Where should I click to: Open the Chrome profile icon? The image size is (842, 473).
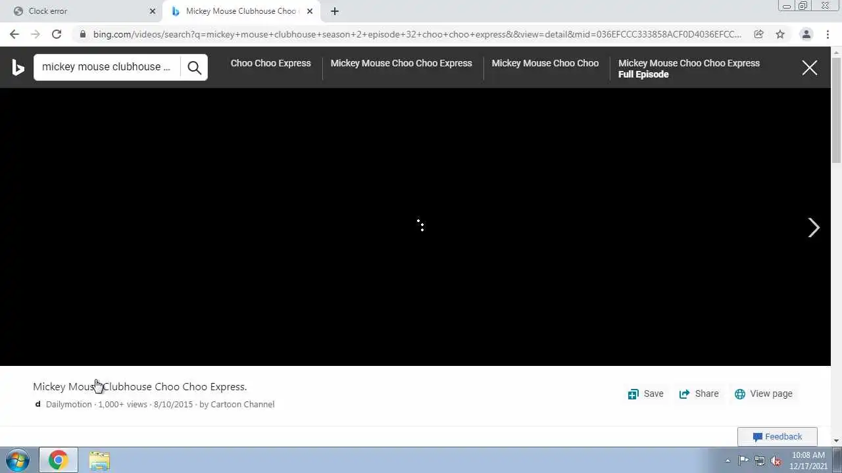point(806,34)
